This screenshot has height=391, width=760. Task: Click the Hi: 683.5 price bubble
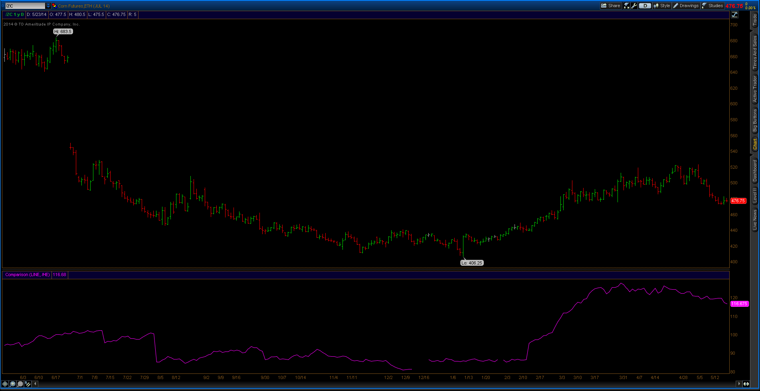coord(63,32)
